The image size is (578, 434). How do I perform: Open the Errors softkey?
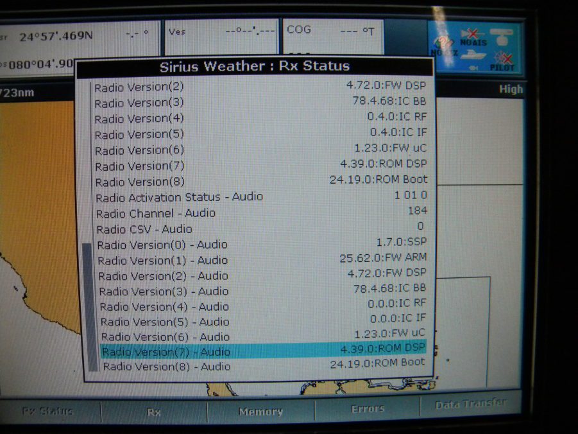pyautogui.click(x=368, y=409)
